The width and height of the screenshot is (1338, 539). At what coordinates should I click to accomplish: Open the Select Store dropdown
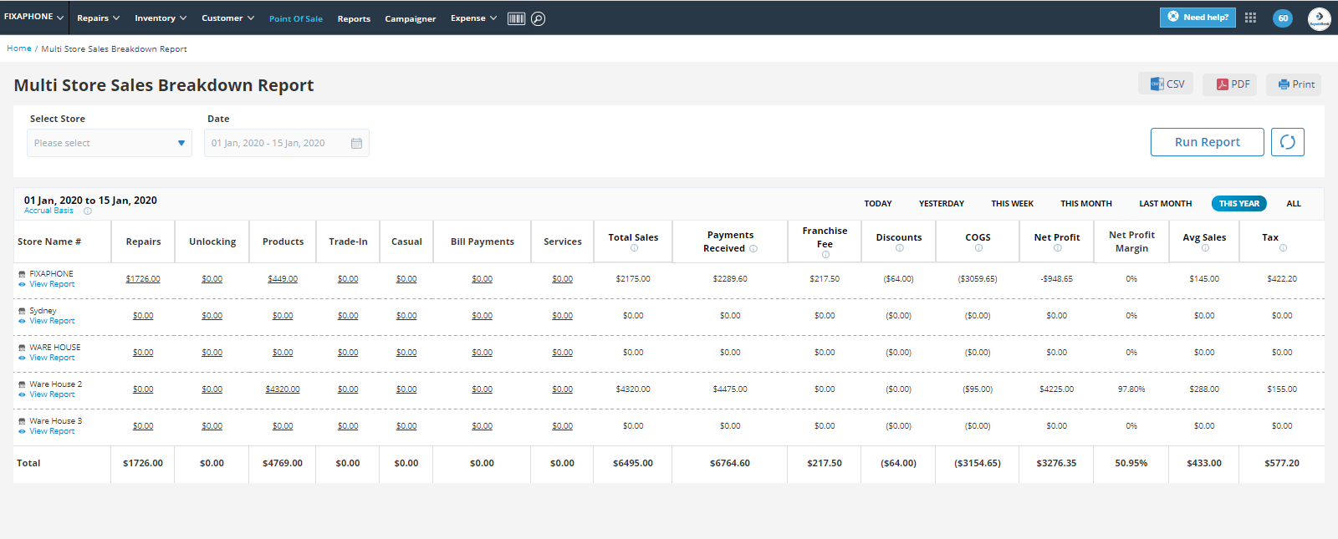tap(110, 143)
